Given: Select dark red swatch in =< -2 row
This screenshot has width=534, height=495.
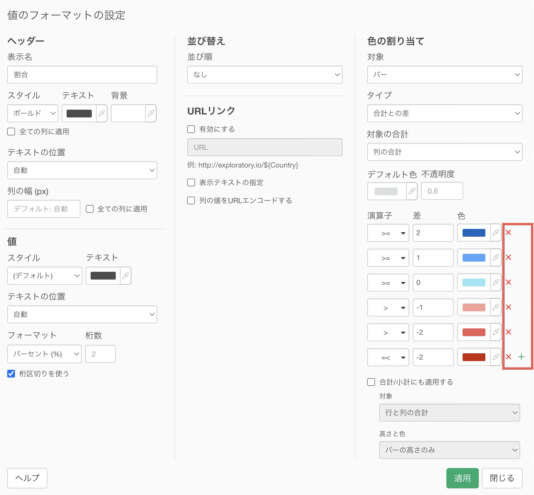Looking at the screenshot, I should [474, 357].
